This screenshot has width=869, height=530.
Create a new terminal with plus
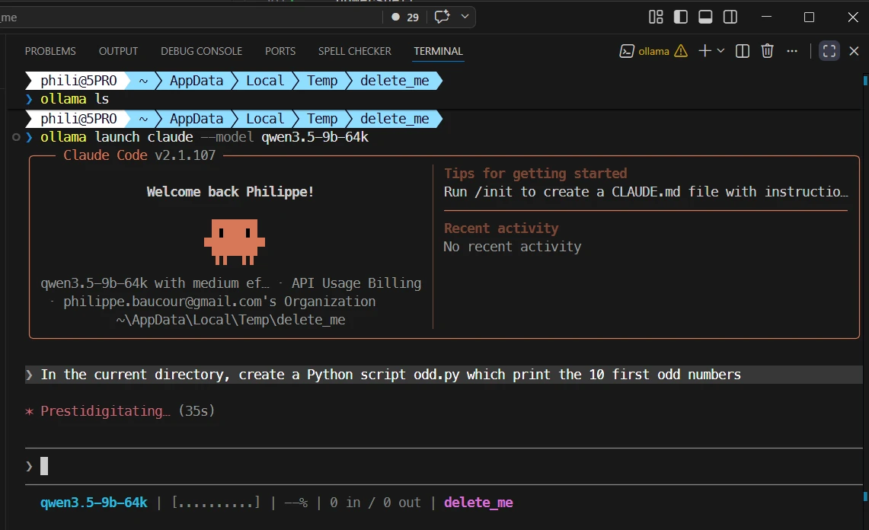705,51
